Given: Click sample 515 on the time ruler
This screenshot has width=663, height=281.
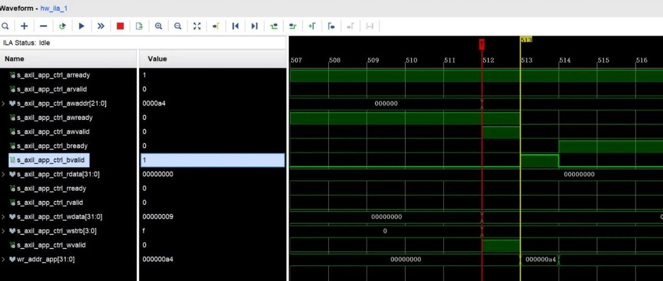Looking at the screenshot, I should click(x=603, y=61).
